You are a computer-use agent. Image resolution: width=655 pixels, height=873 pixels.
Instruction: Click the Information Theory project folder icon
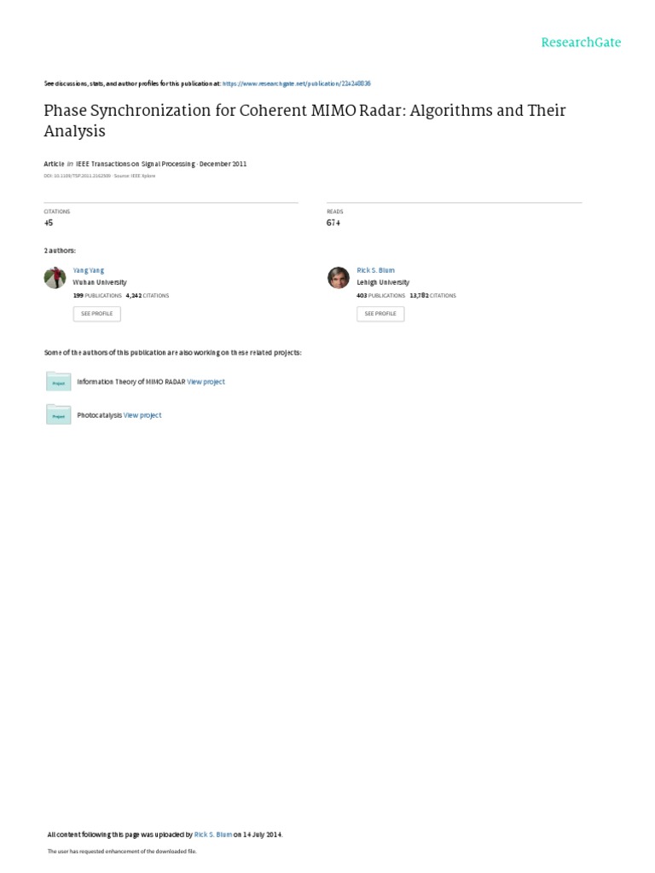coord(58,382)
